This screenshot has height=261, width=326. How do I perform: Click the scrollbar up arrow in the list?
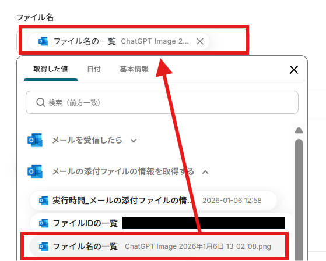(x=299, y=130)
